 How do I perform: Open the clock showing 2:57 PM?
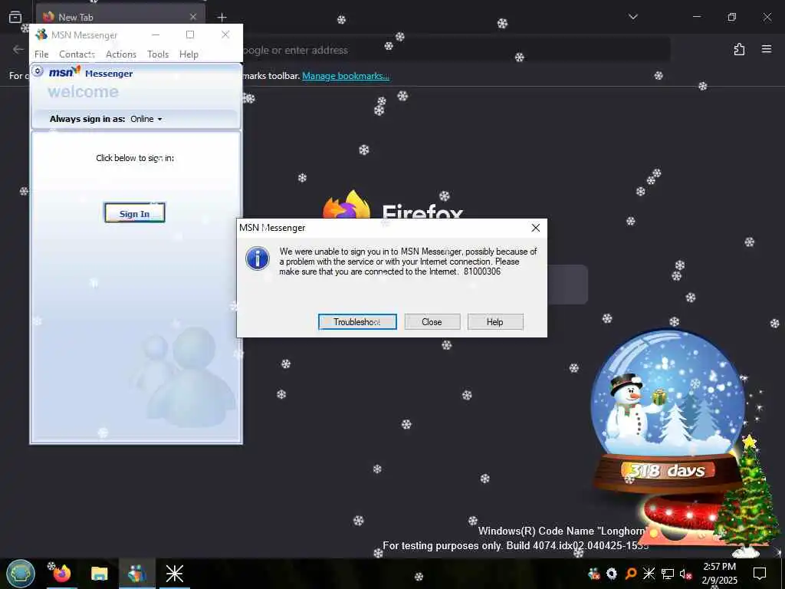(719, 574)
